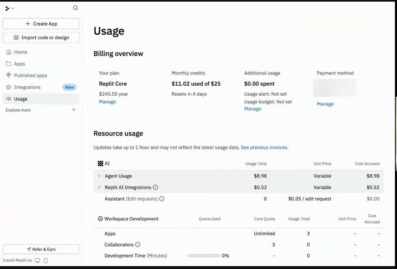
Task: Click the Refer & Earn button
Action: [41, 249]
